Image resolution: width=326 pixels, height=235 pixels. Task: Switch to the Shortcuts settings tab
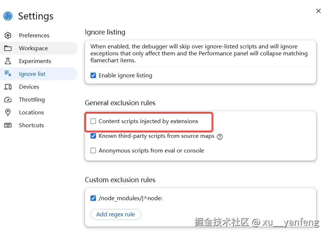click(x=32, y=125)
